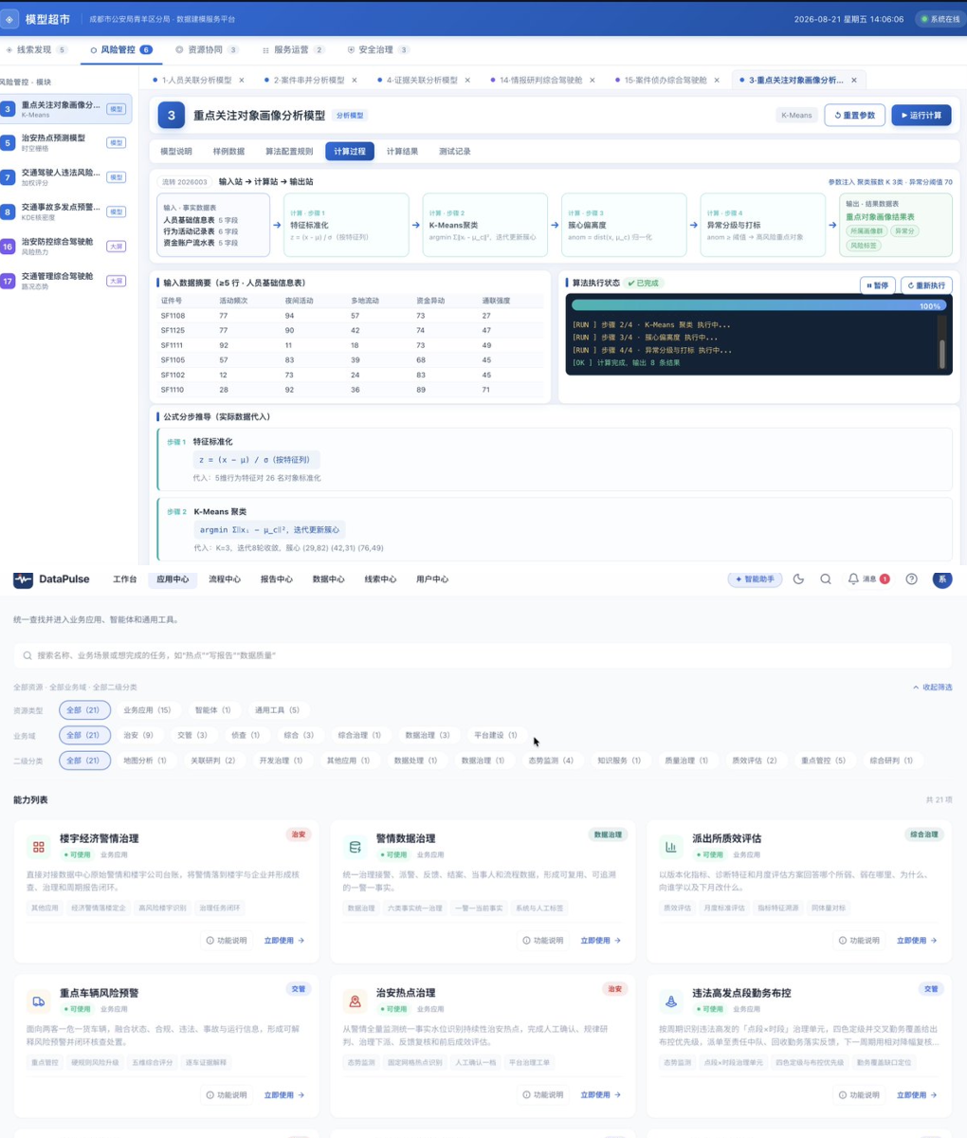Open help question-mark icon in DataPulse

911,579
